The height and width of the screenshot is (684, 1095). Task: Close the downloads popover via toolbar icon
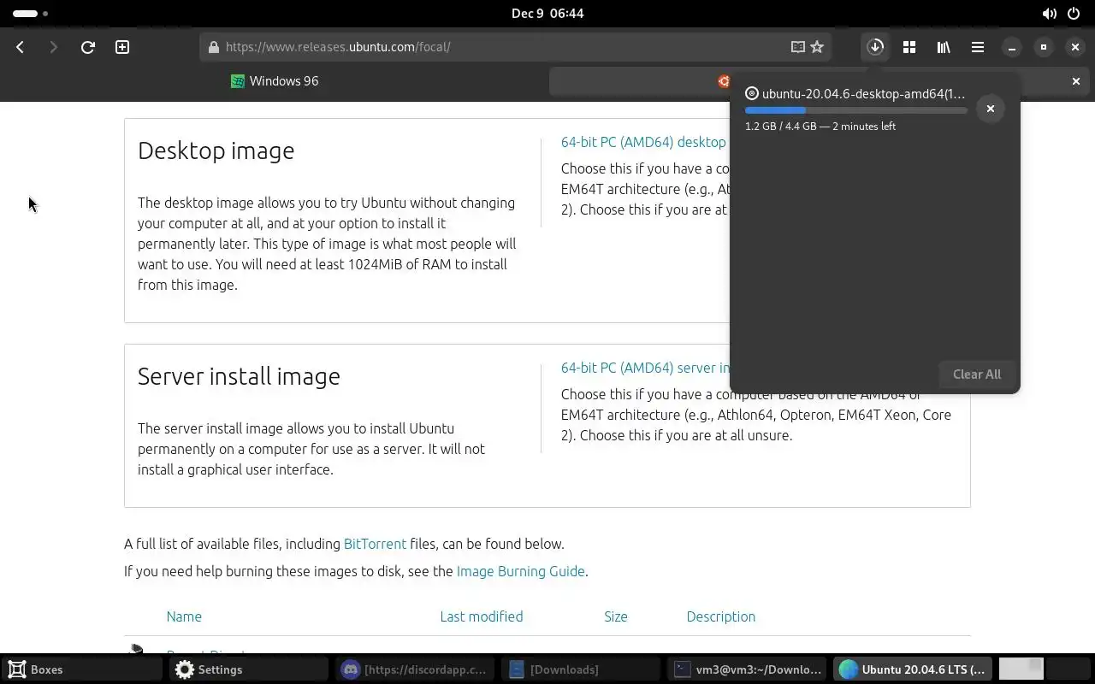click(x=875, y=47)
